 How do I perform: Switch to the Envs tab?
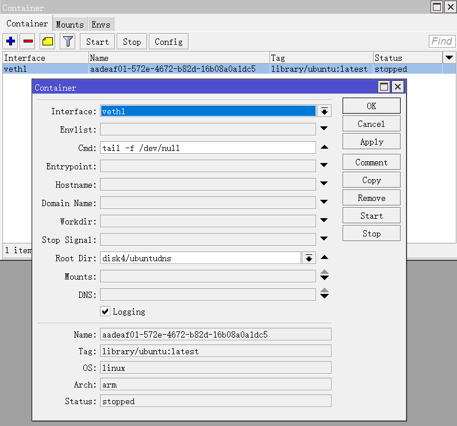(x=101, y=24)
